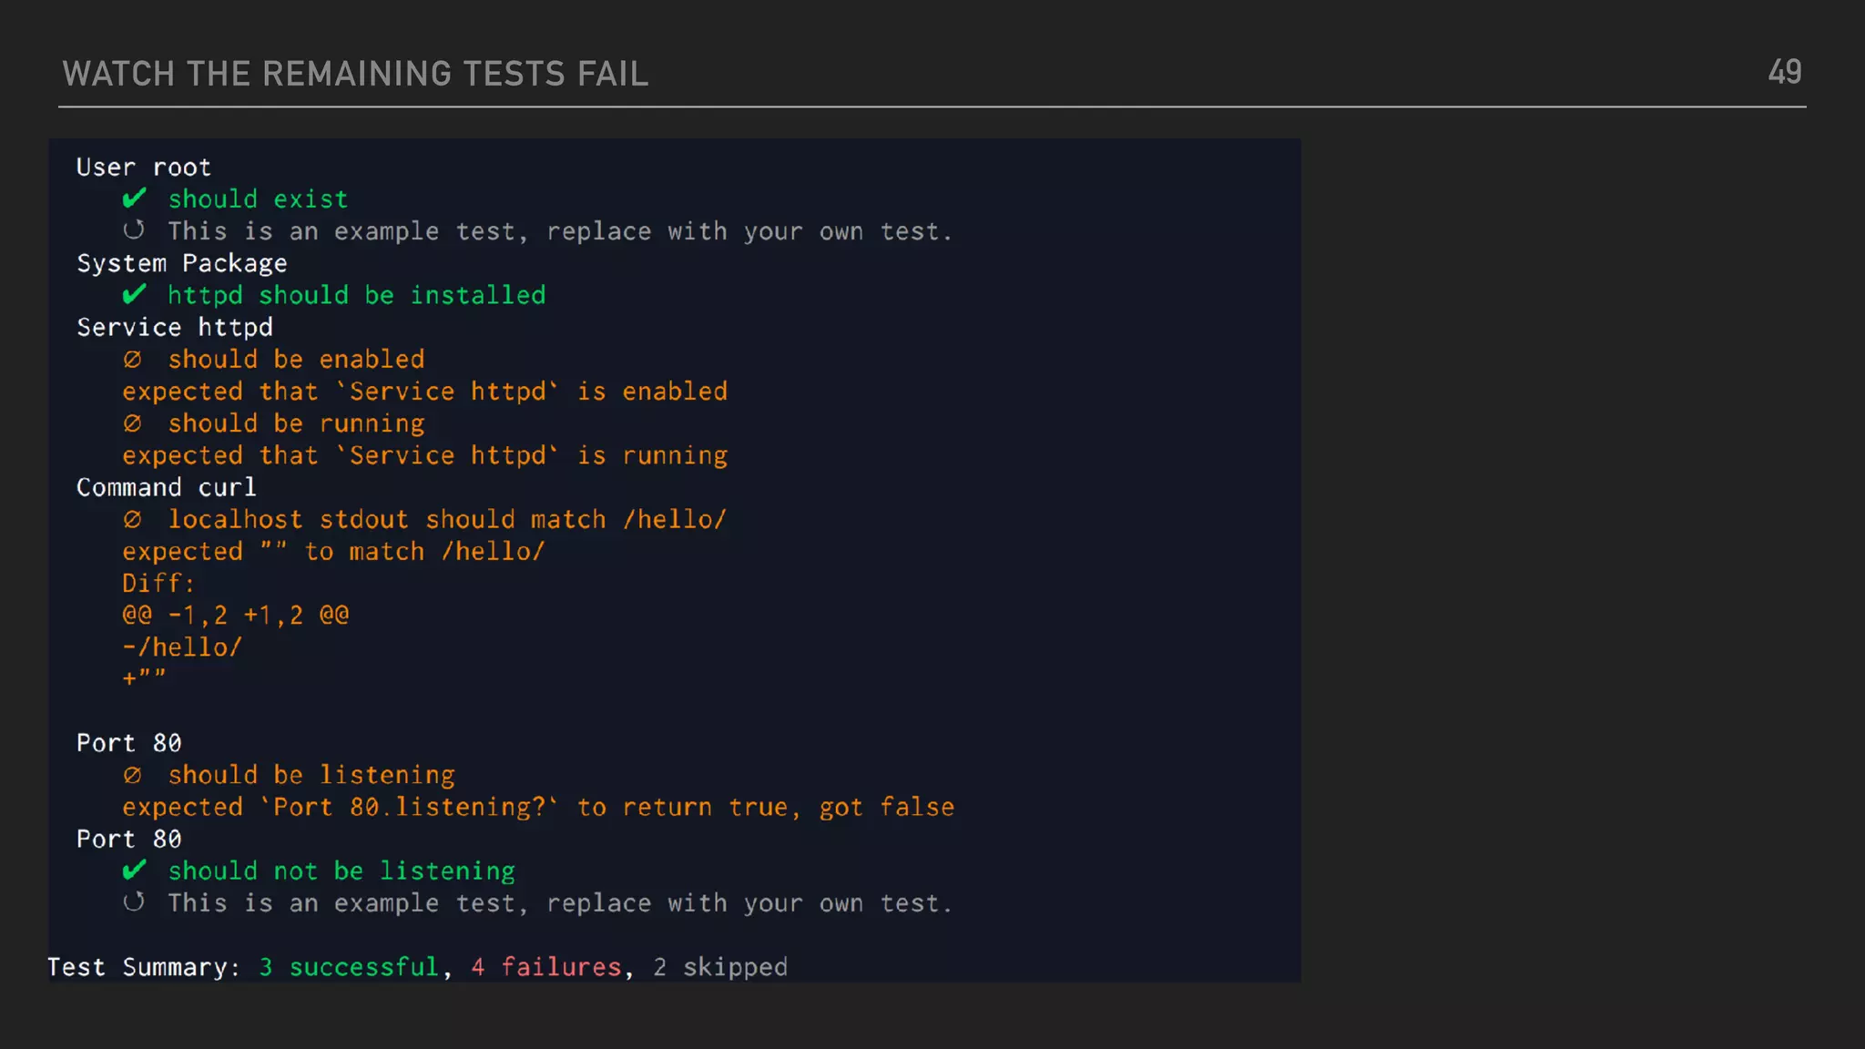Click the checkmark next to "httpd should be installed"
Screen dimensions: 1865x1049
click(x=134, y=294)
